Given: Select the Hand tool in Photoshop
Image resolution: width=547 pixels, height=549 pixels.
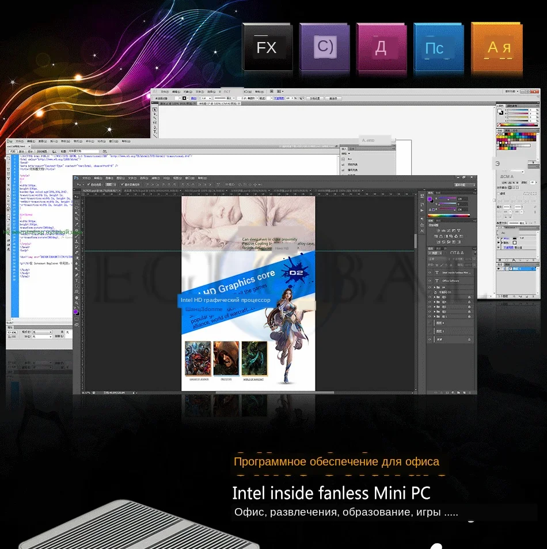Looking at the screenshot, I should tap(77, 298).
